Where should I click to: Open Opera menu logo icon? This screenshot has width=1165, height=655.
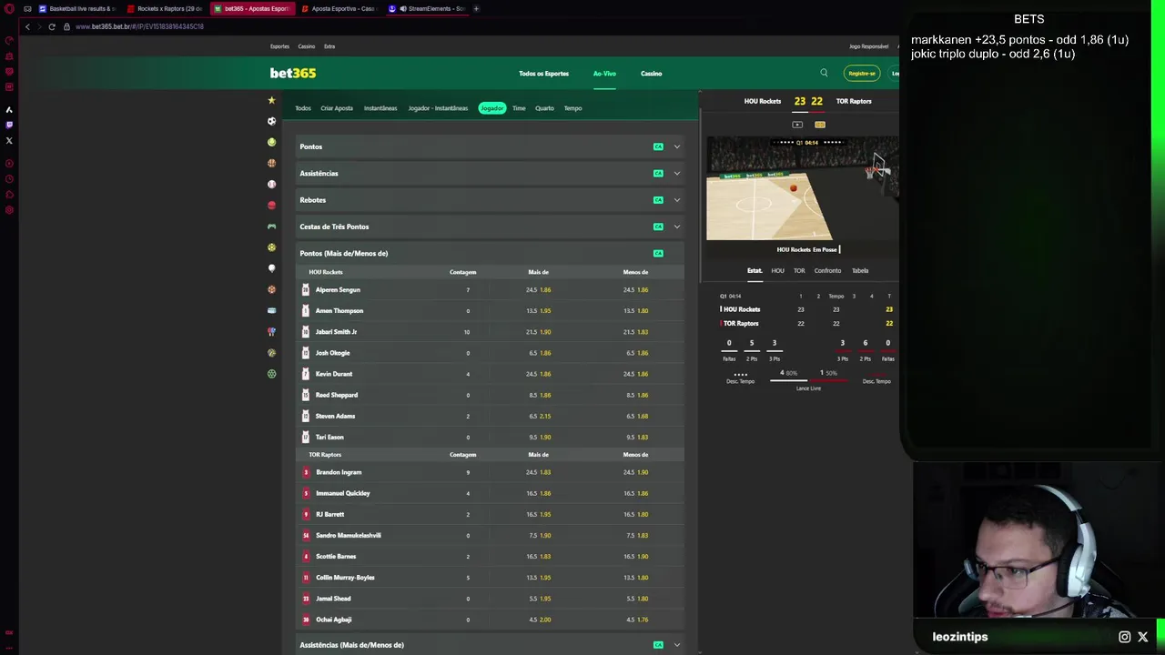click(x=9, y=8)
